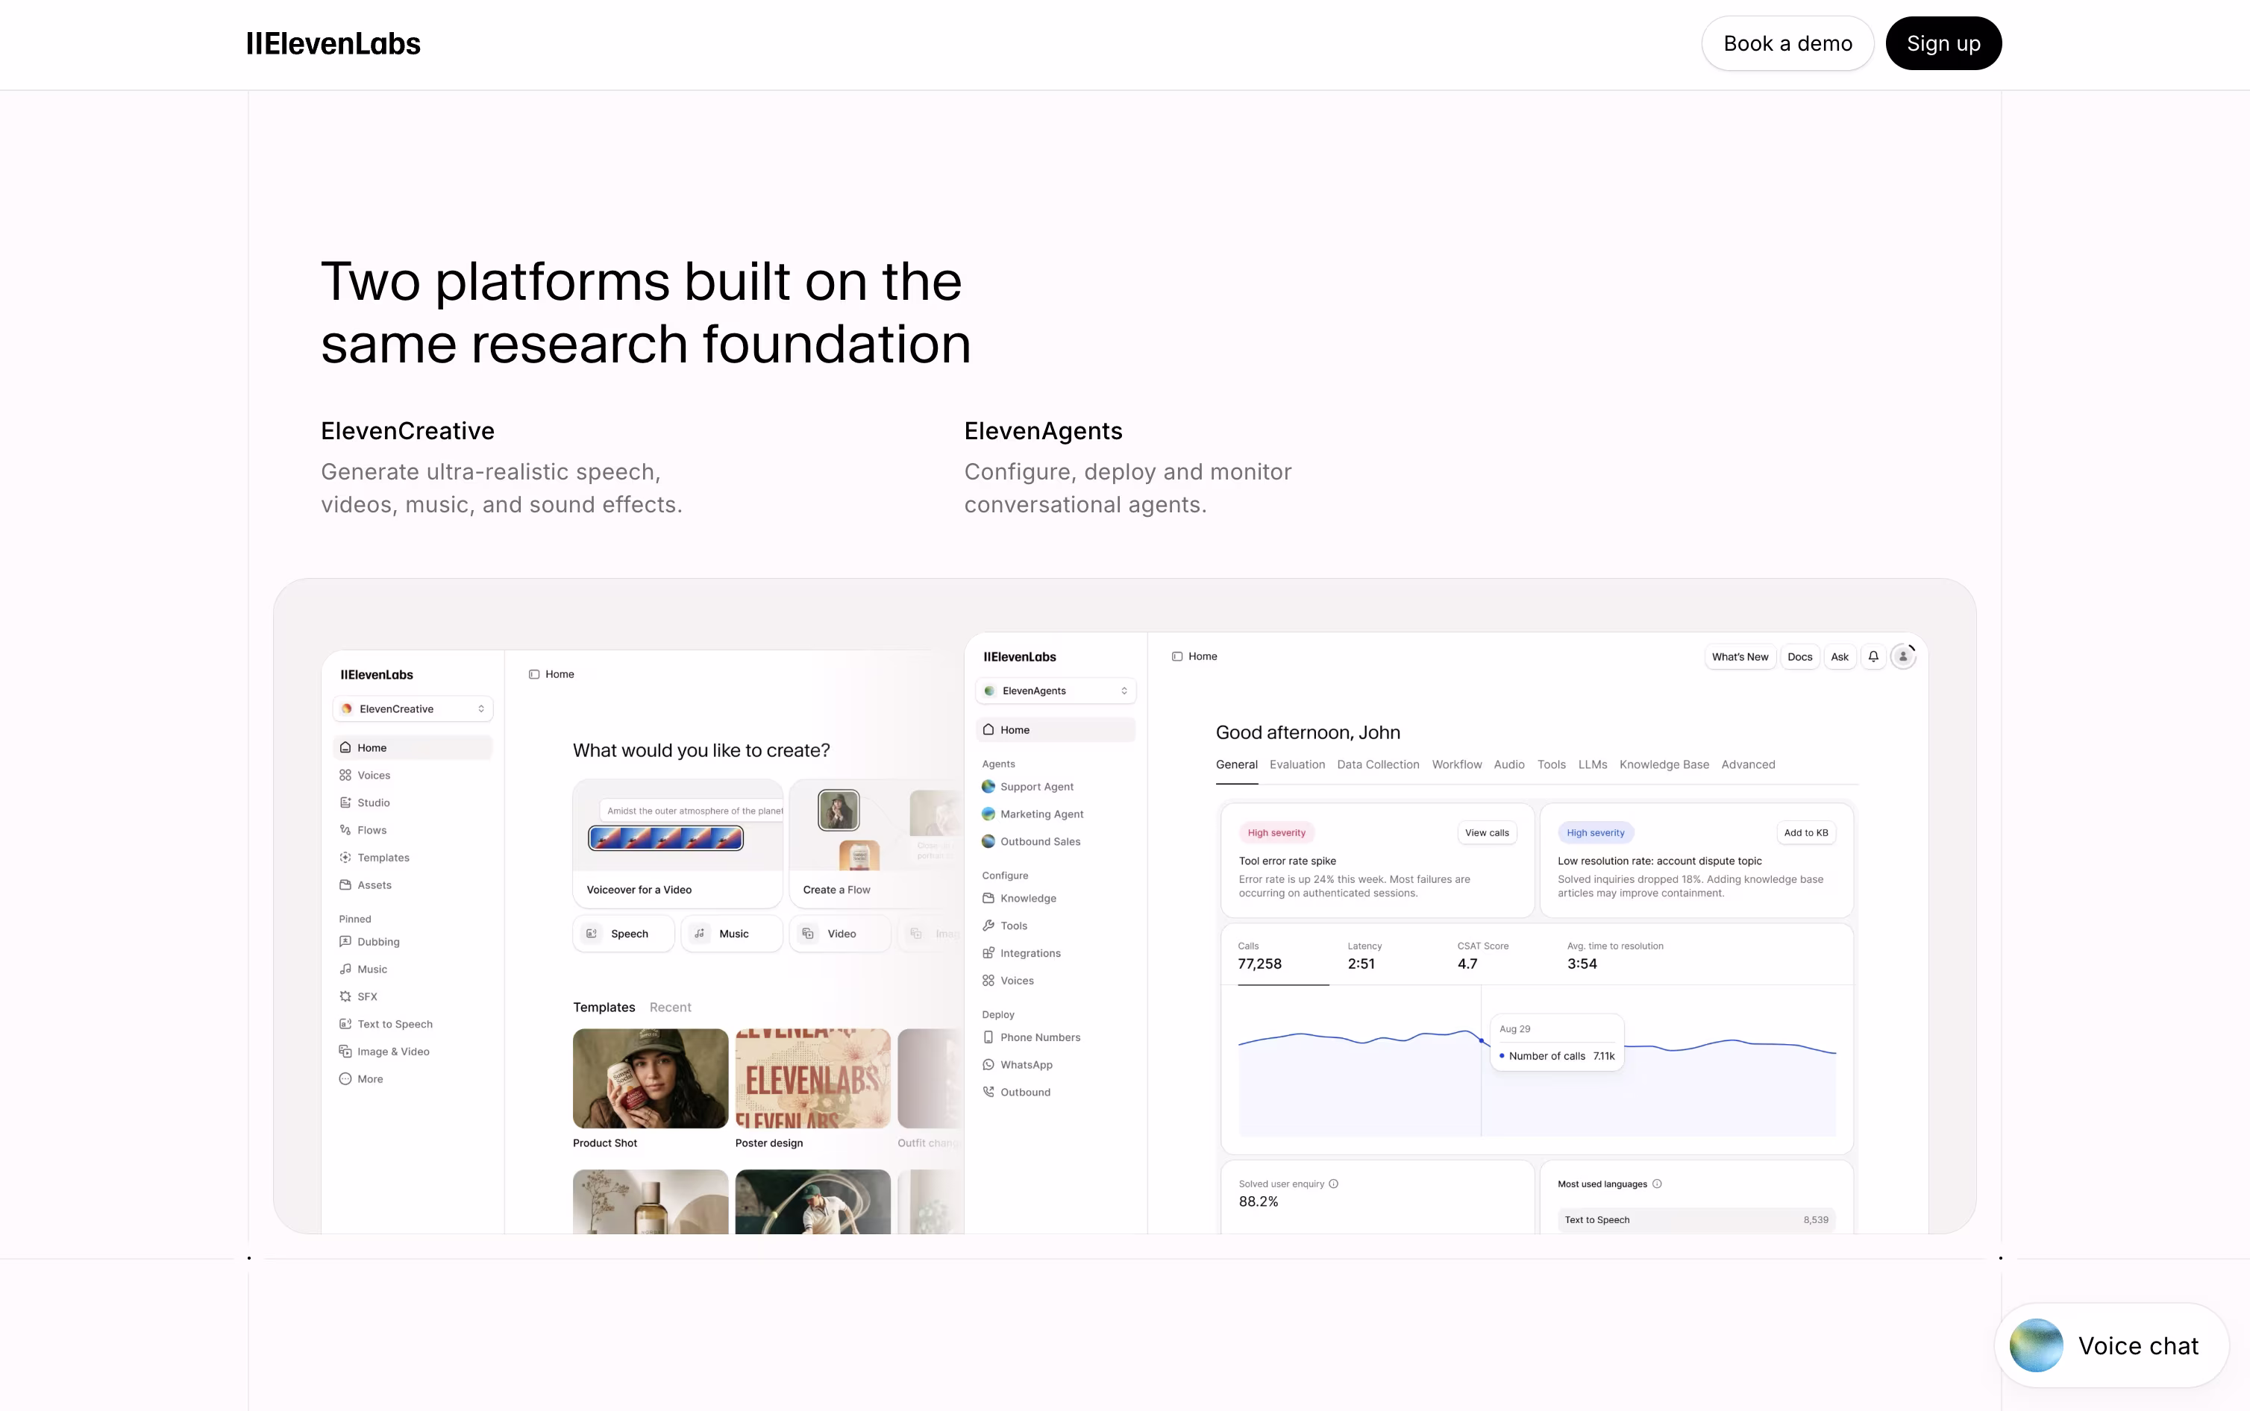
Task: Click the Speech creation chip
Action: pyautogui.click(x=624, y=933)
